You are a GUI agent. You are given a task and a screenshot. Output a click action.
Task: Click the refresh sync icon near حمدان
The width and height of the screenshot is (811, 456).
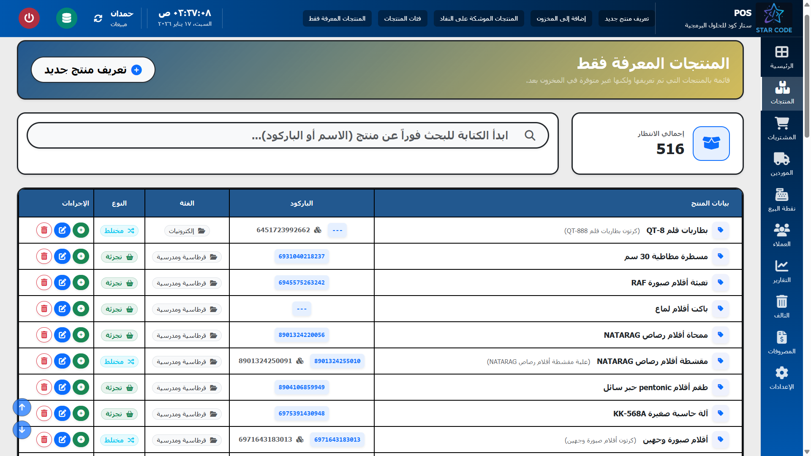(x=98, y=18)
